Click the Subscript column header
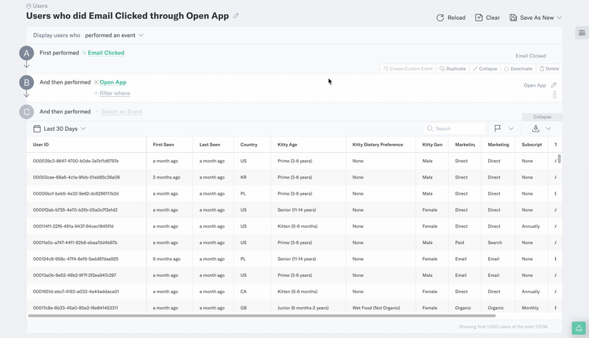This screenshot has width=589, height=338. (532, 145)
